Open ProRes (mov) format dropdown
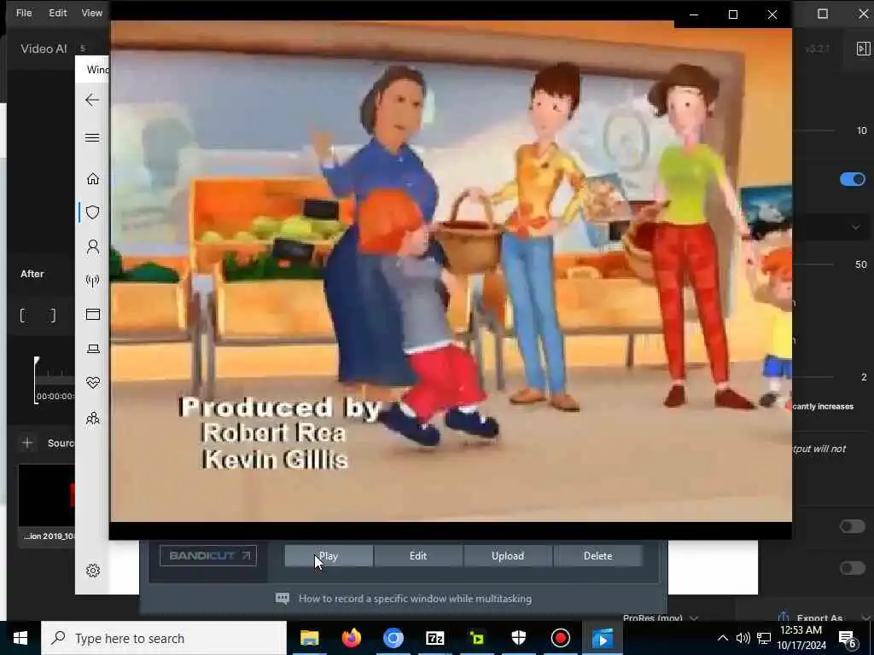The height and width of the screenshot is (655, 874). [x=661, y=617]
